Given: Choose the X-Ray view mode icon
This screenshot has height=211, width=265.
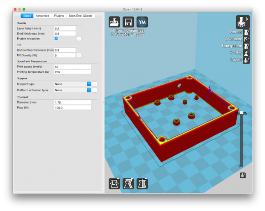Looking at the screenshot, I should click(246, 53).
